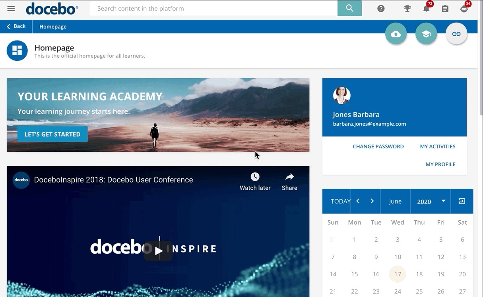Click Jones Barbara's profile avatar
This screenshot has height=297, width=483.
[342, 95]
